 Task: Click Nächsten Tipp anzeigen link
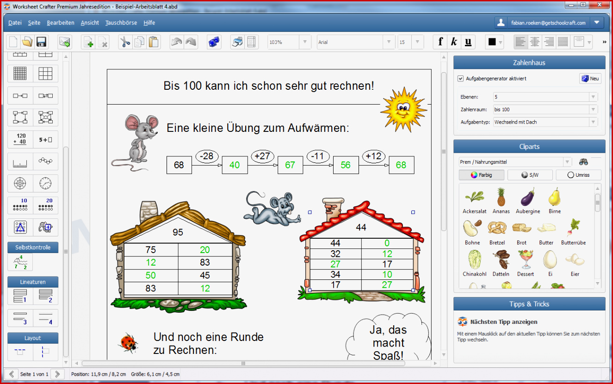[x=504, y=322]
